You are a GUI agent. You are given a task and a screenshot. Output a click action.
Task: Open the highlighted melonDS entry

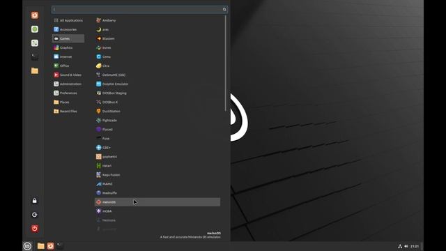(157, 202)
